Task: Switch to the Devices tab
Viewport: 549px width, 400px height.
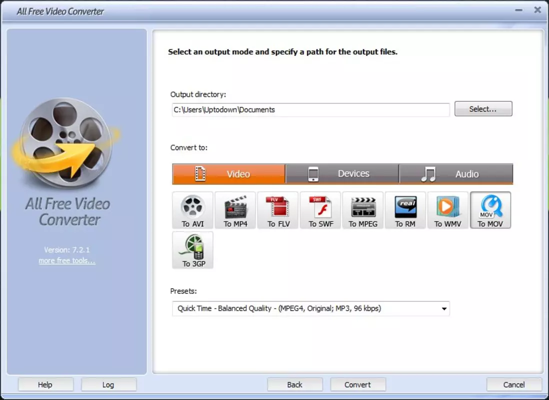Action: click(342, 173)
